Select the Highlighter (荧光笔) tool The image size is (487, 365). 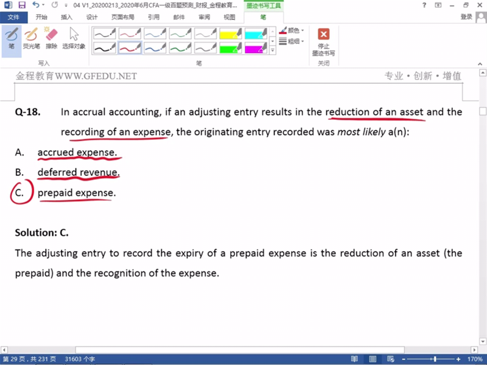(30, 38)
